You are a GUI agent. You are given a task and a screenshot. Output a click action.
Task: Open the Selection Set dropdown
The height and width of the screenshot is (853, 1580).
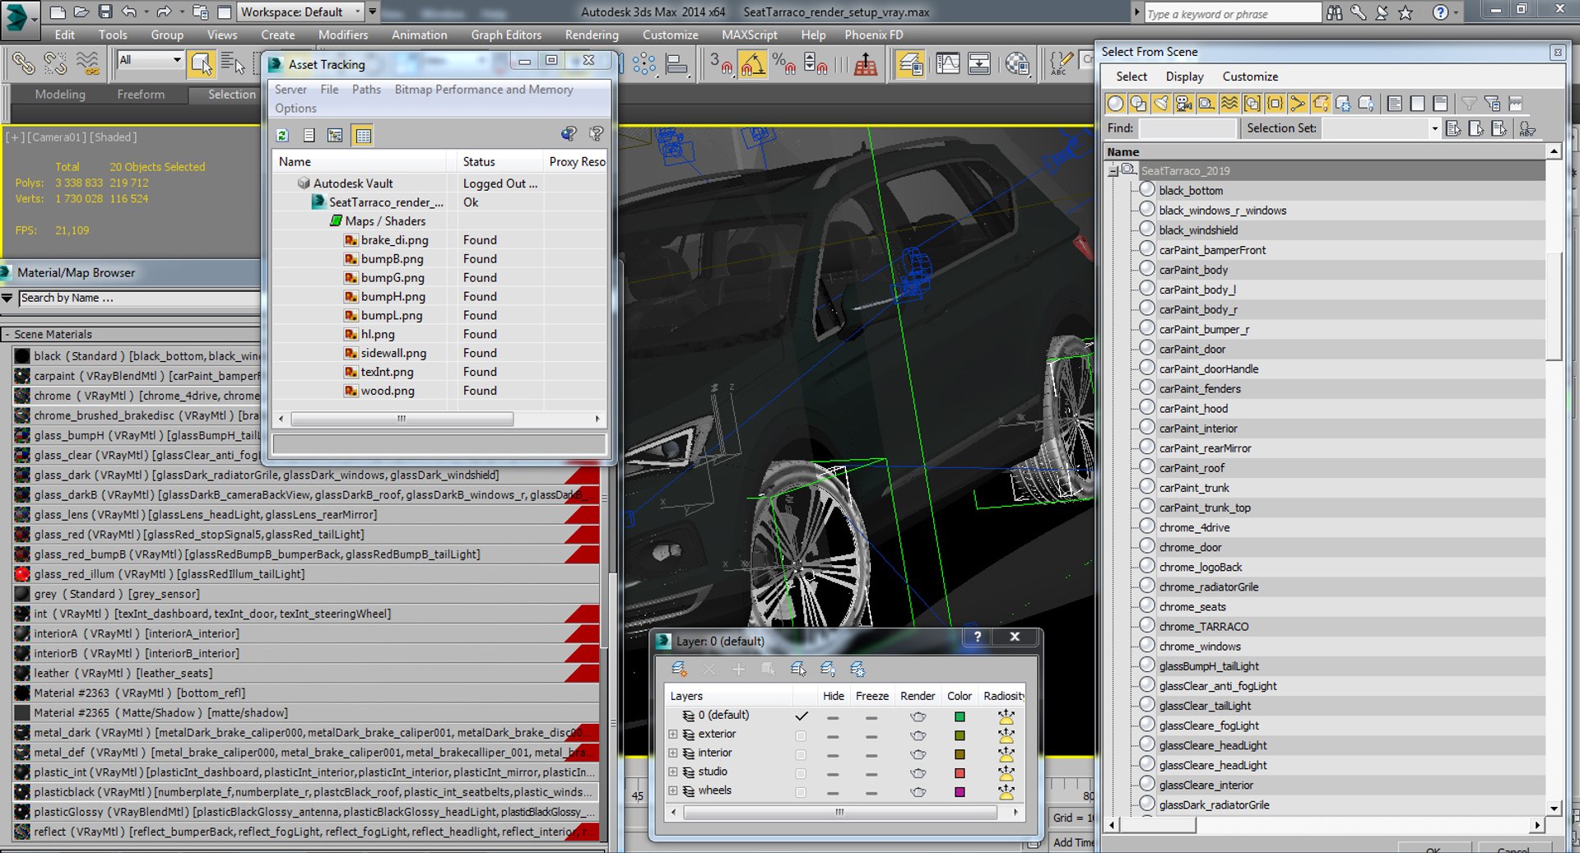pyautogui.click(x=1434, y=128)
